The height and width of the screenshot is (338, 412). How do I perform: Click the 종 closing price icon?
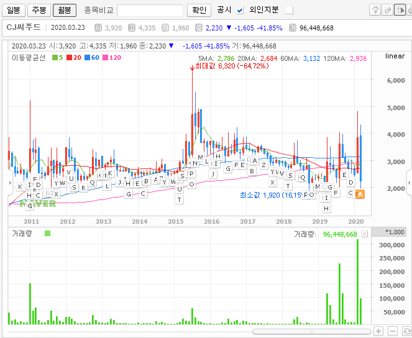(x=199, y=28)
